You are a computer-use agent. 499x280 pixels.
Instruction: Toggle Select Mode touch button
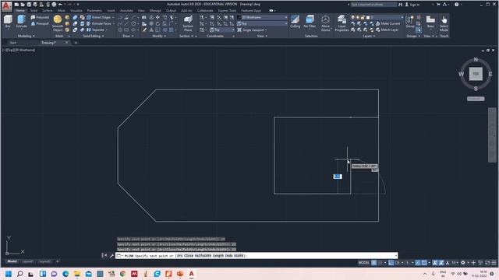click(444, 23)
